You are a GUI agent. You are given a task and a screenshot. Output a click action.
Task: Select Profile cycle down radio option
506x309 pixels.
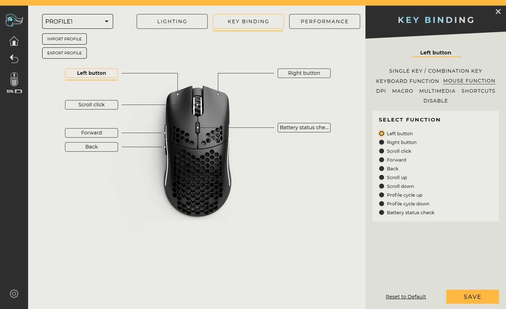pos(382,204)
